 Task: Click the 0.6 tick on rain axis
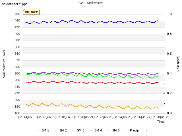click(x=169, y=54)
